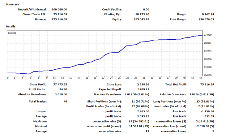Click the Maximum row label

[x=40, y=121]
